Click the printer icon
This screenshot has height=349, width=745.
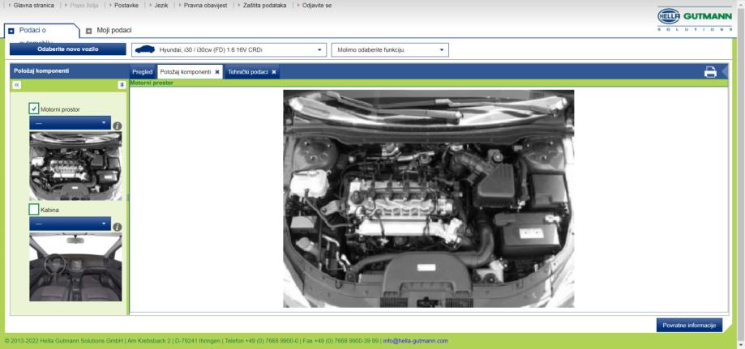[x=710, y=72]
